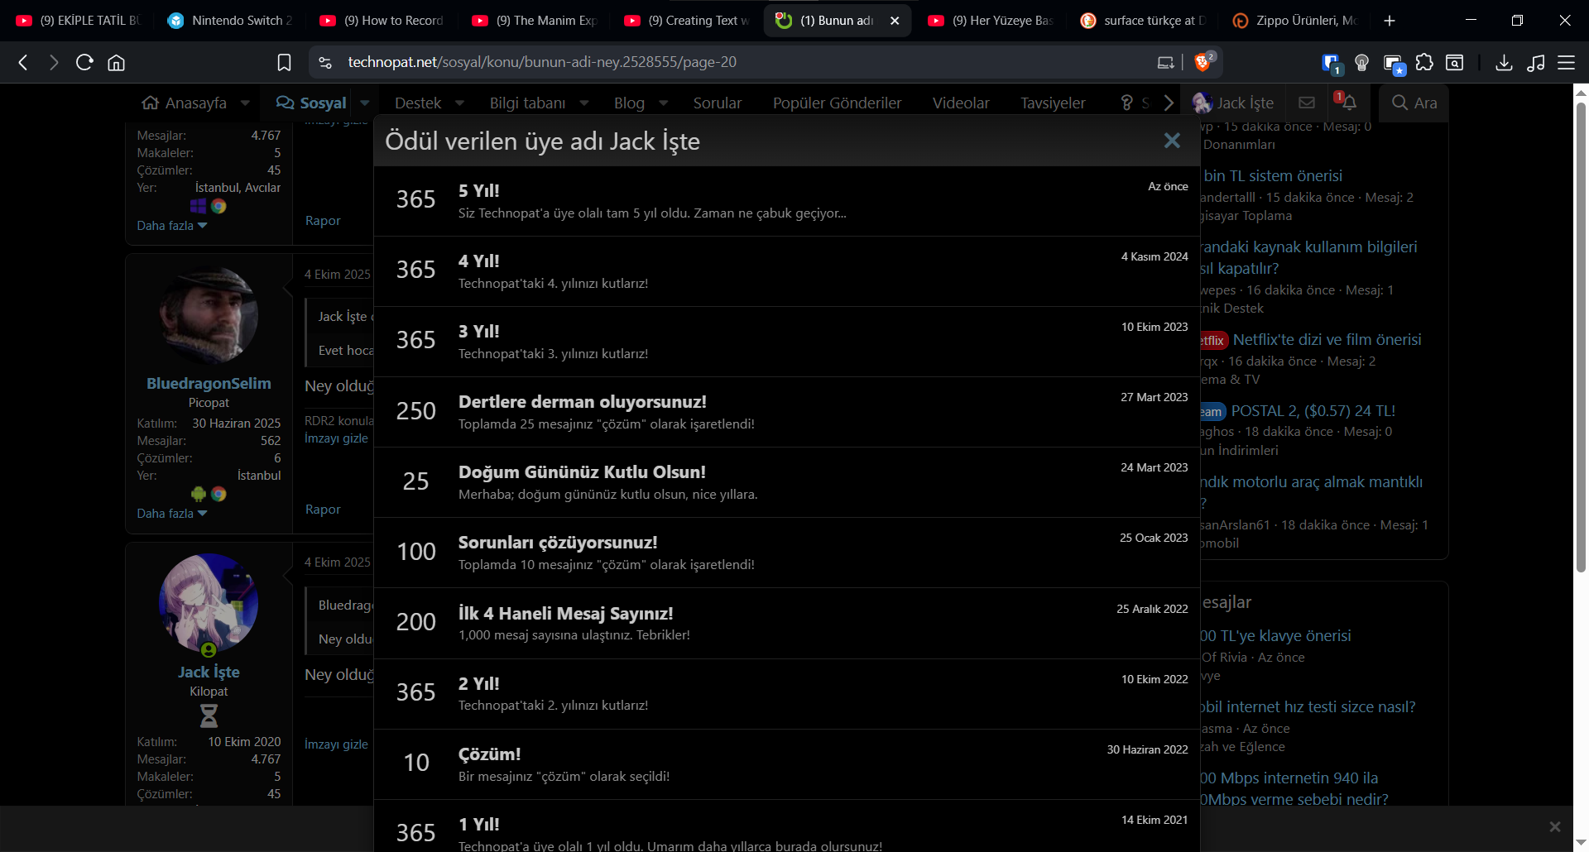Close the award list dialog
This screenshot has height=852, width=1589.
[x=1172, y=141]
